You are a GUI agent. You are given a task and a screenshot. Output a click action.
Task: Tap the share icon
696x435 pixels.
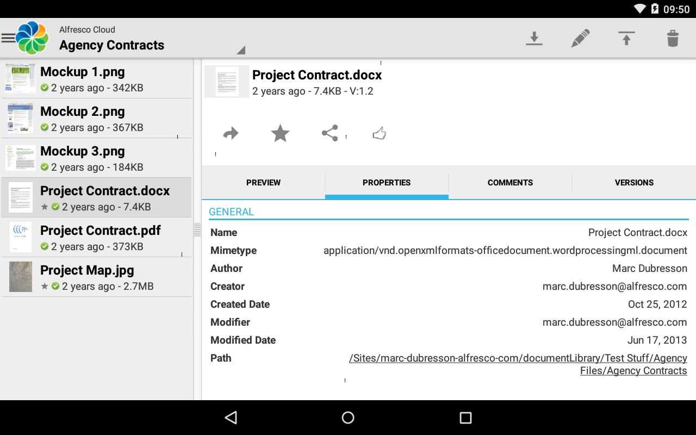coord(330,133)
